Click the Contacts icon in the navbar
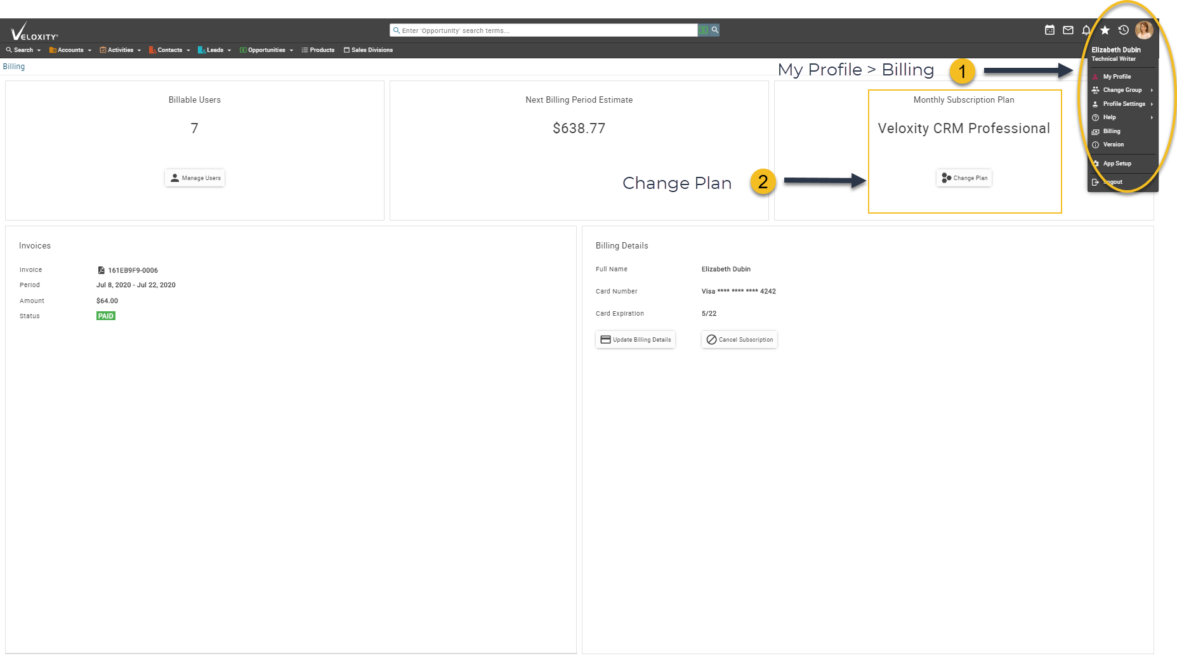The width and height of the screenshot is (1177, 658). coord(152,50)
